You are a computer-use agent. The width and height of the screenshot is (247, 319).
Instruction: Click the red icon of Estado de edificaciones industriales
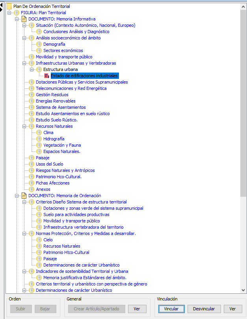46,76
